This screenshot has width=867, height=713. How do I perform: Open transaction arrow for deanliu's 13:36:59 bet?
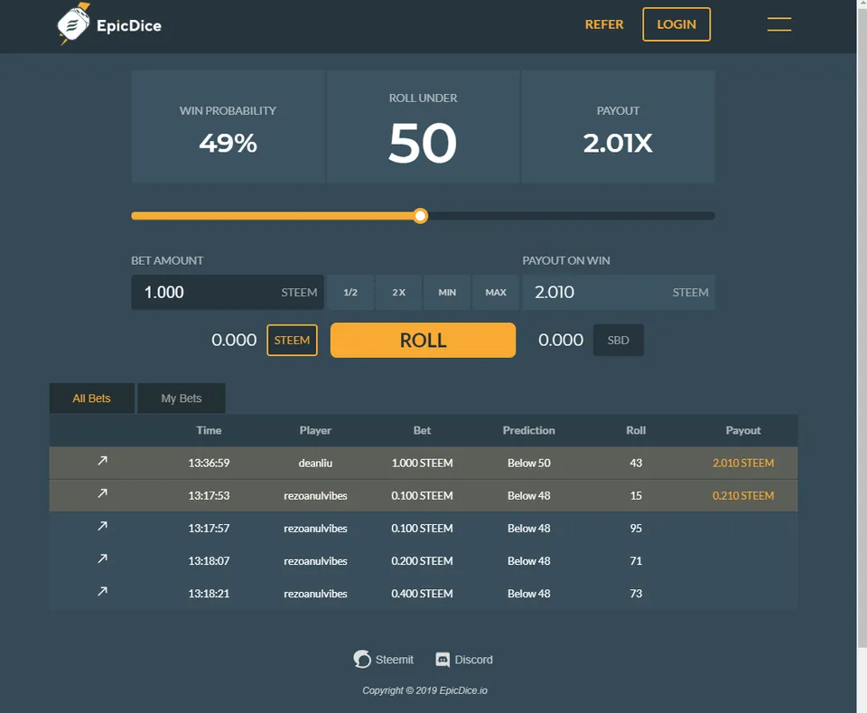click(x=102, y=461)
